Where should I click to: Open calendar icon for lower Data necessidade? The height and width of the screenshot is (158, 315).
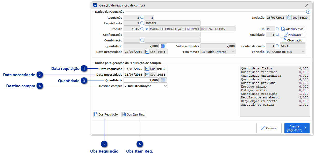pos(147,75)
